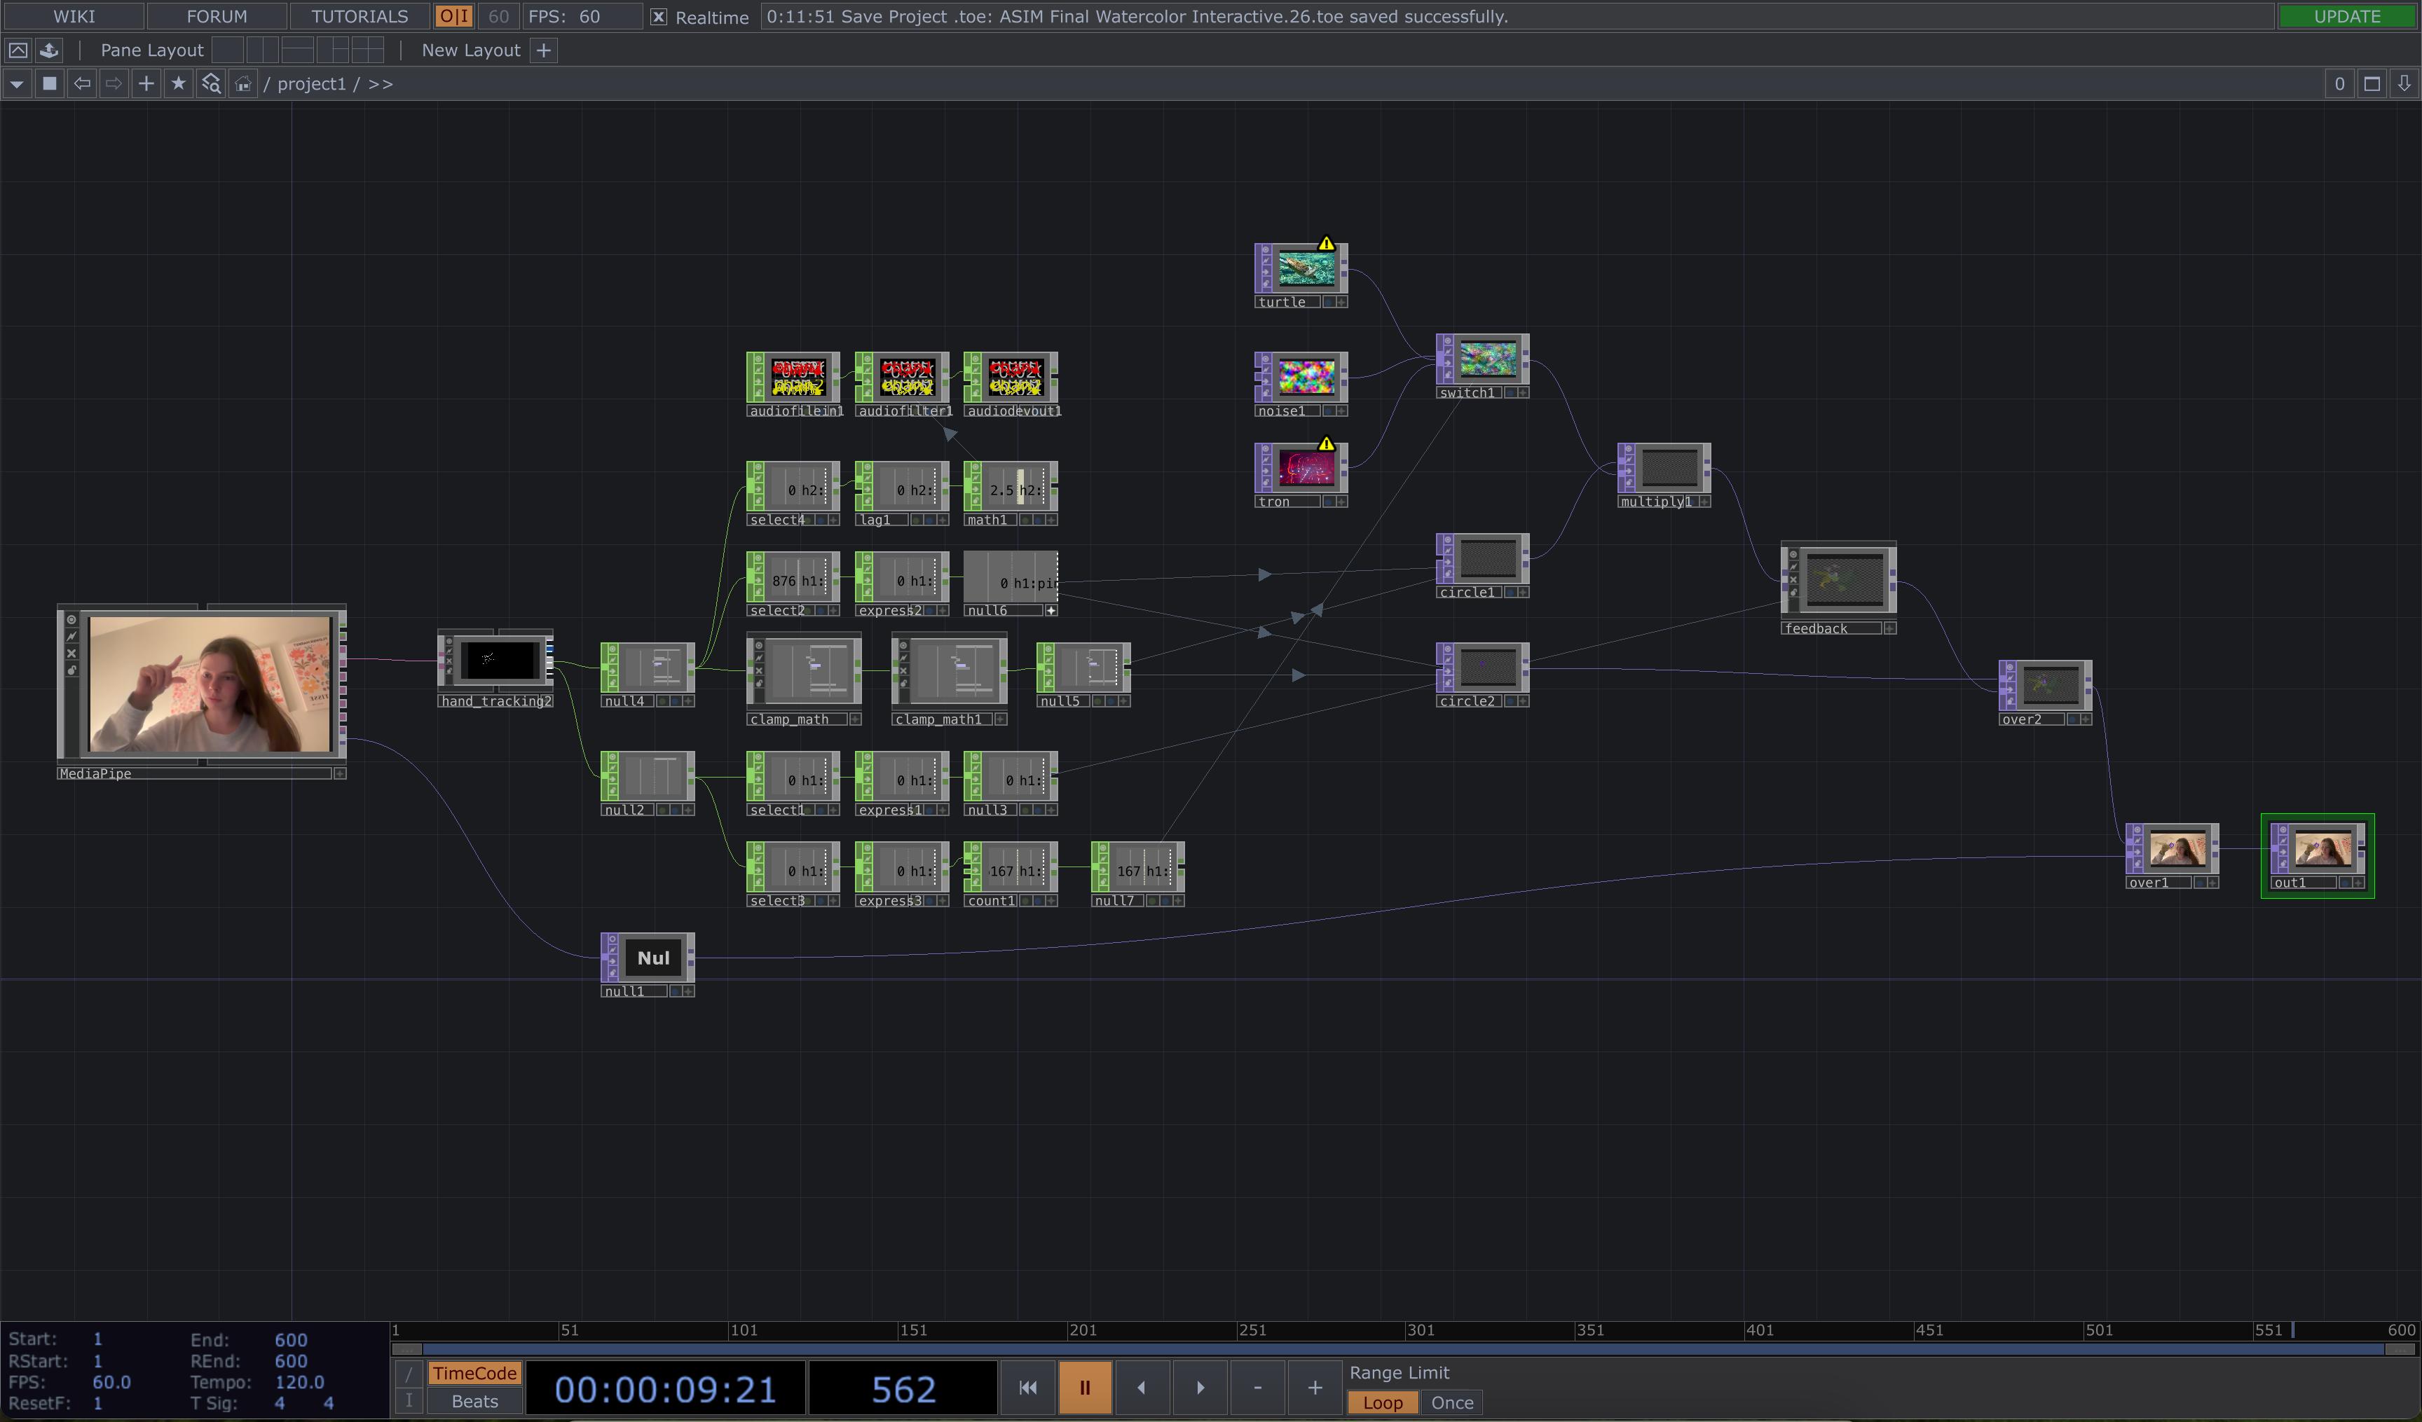This screenshot has width=2422, height=1422.
Task: Toggle viewer flag on MediaPipe node
Action: tap(71, 621)
